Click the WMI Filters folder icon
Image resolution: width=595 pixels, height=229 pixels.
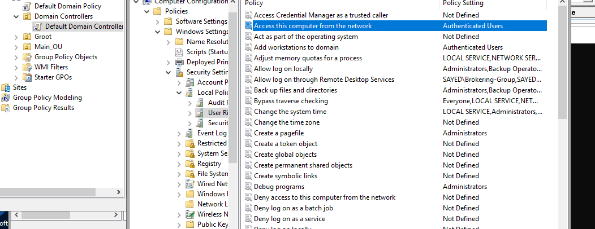coord(27,67)
